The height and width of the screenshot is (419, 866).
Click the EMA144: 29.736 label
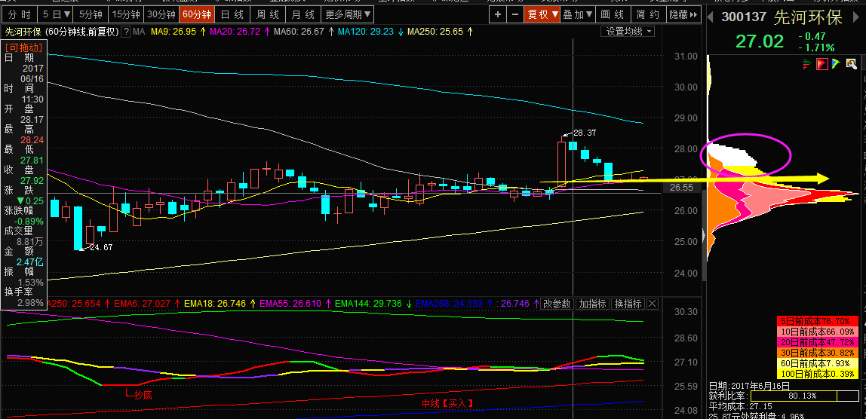pyautogui.click(x=369, y=304)
